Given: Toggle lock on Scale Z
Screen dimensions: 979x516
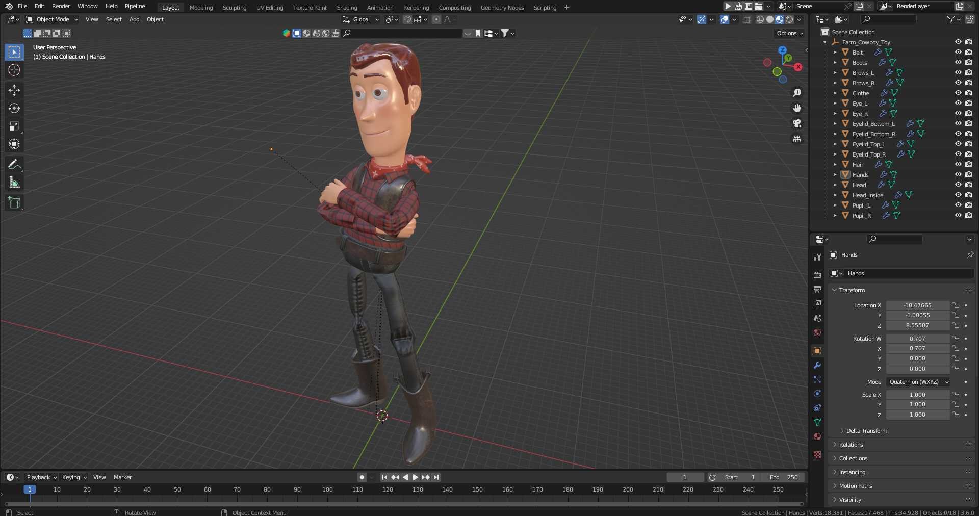Looking at the screenshot, I should click(x=956, y=415).
